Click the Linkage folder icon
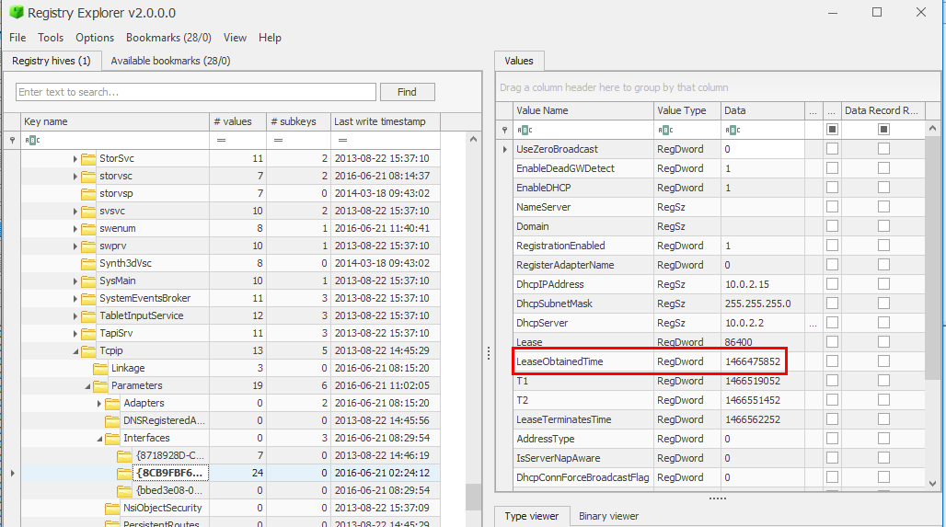The width and height of the screenshot is (946, 527). coord(100,368)
